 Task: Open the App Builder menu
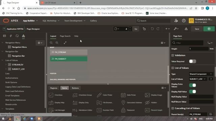pyautogui.click(x=30, y=21)
